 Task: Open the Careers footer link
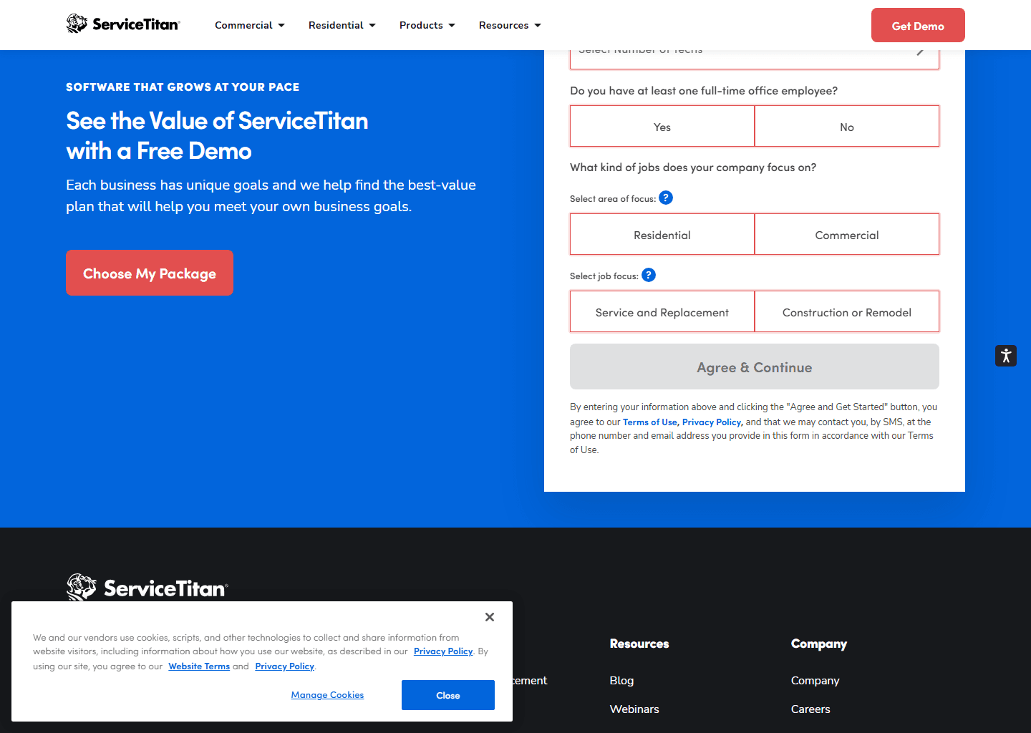point(810,709)
